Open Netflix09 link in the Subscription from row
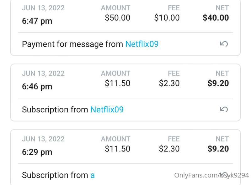The image size is (251, 185). (107, 110)
